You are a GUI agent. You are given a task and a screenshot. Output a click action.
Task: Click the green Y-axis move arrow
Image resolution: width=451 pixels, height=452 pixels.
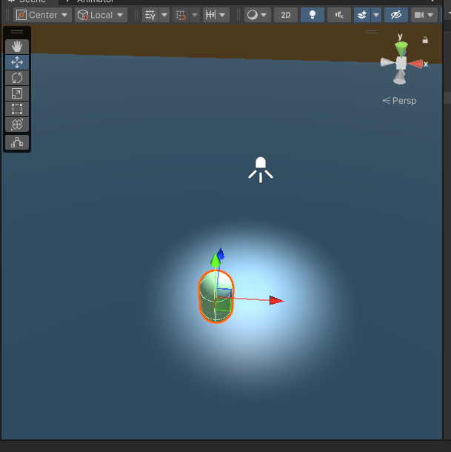[216, 260]
